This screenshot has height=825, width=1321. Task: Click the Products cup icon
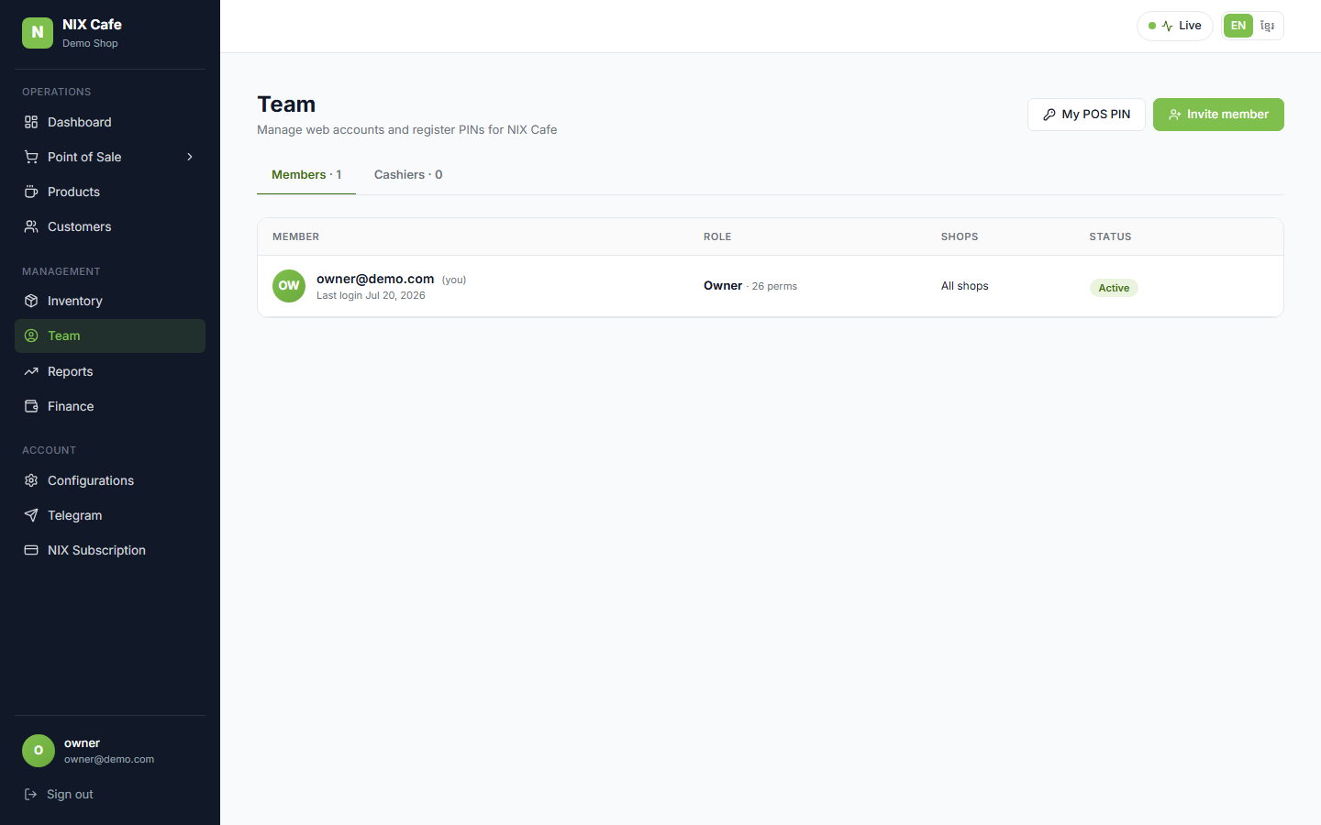click(x=31, y=192)
